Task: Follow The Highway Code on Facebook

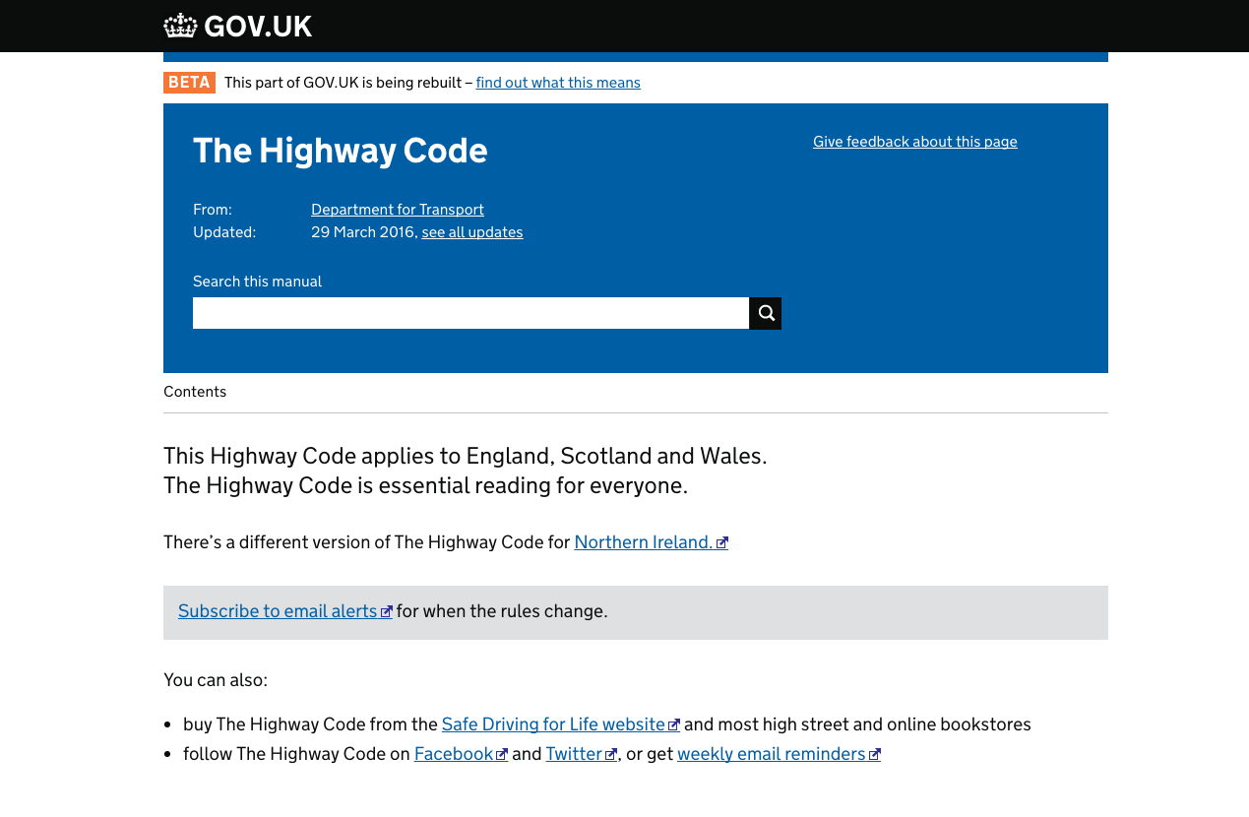Action: click(x=455, y=753)
